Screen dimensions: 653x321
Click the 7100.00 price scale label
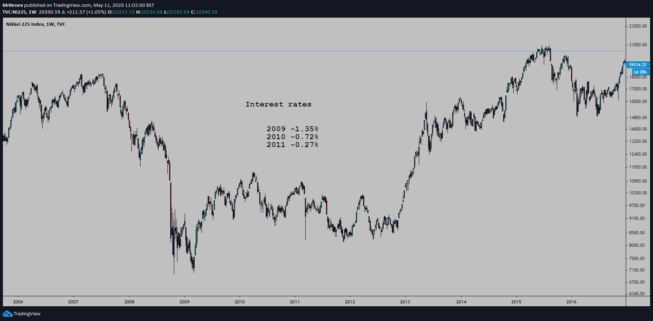(x=637, y=270)
